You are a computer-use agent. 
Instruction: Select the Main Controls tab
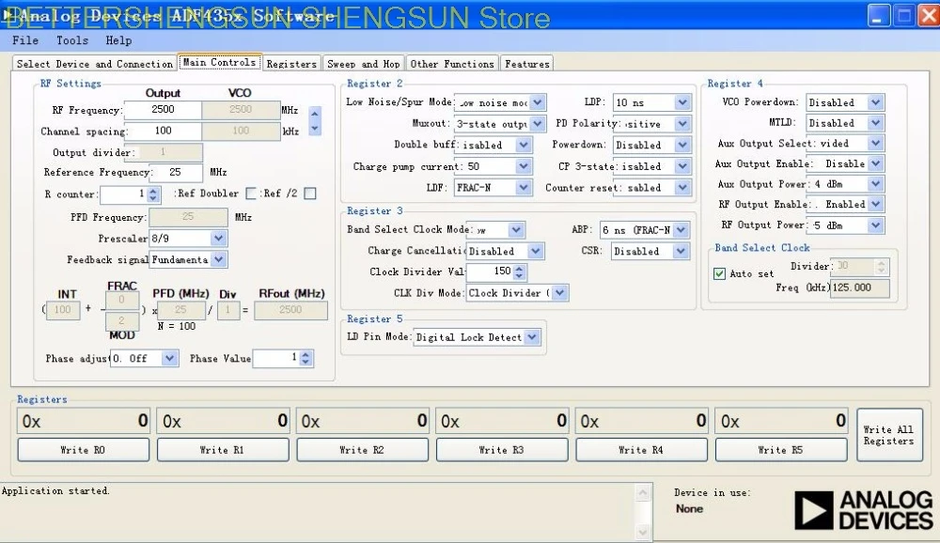click(219, 62)
